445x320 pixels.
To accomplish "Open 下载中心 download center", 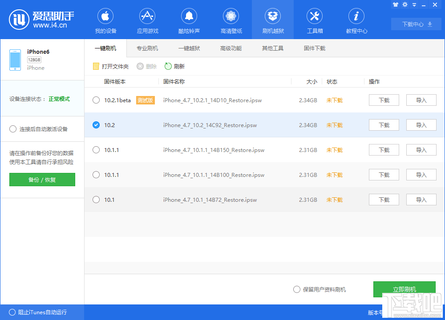I will tap(416, 24).
